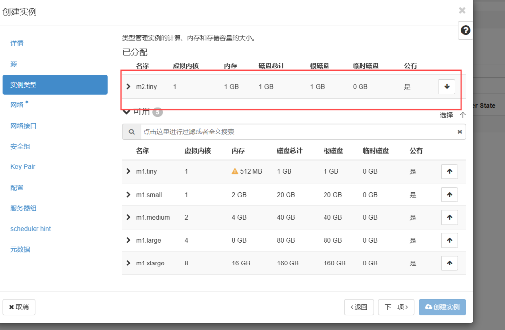Click the magnifier search icon
The height and width of the screenshot is (330, 505).
pos(131,132)
